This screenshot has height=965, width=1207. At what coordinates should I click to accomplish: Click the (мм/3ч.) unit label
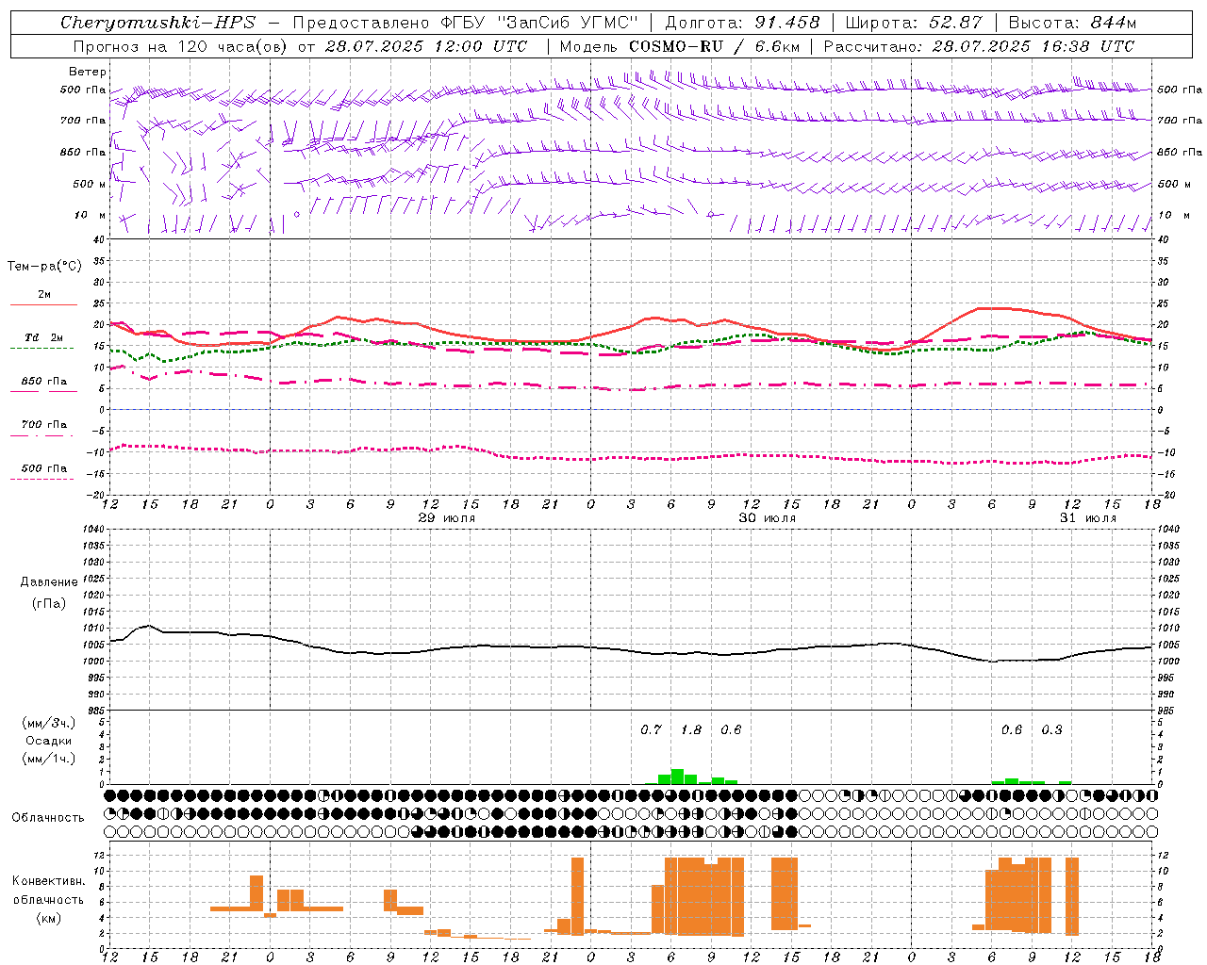tap(49, 723)
